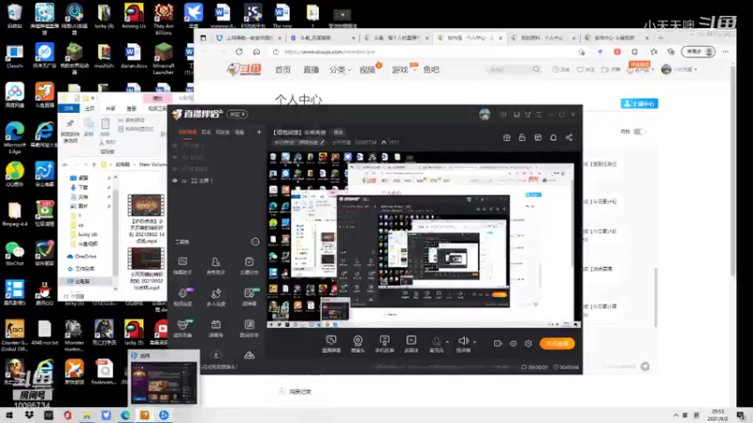Click the Douyu site search input field
Viewport: 753px width, 423px height.
coord(509,70)
